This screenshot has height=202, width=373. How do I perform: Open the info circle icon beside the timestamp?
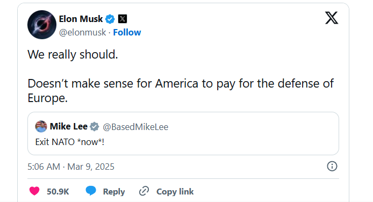(x=332, y=167)
